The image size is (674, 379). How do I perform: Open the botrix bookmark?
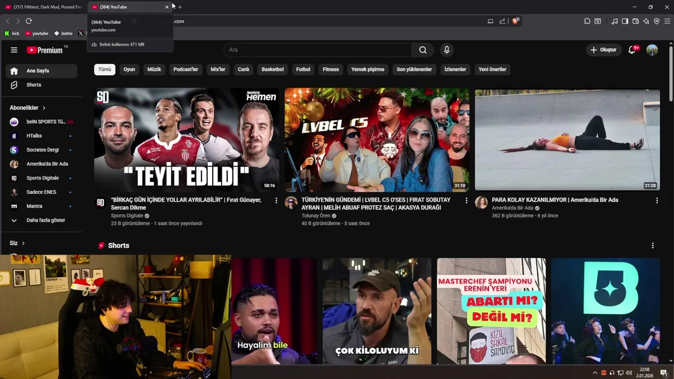coord(64,33)
